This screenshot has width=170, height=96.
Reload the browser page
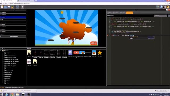[6, 3]
